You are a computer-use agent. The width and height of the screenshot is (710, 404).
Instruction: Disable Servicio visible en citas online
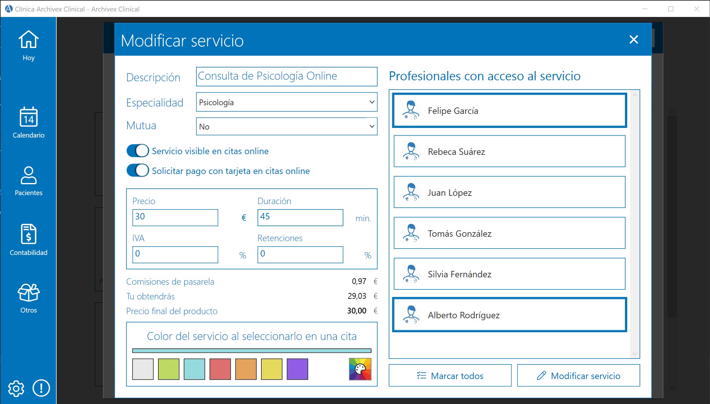137,150
